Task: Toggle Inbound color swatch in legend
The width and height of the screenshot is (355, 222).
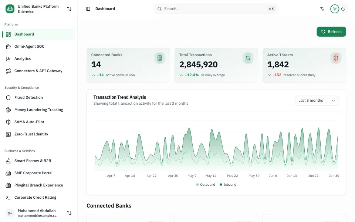Action: pyautogui.click(x=221, y=185)
